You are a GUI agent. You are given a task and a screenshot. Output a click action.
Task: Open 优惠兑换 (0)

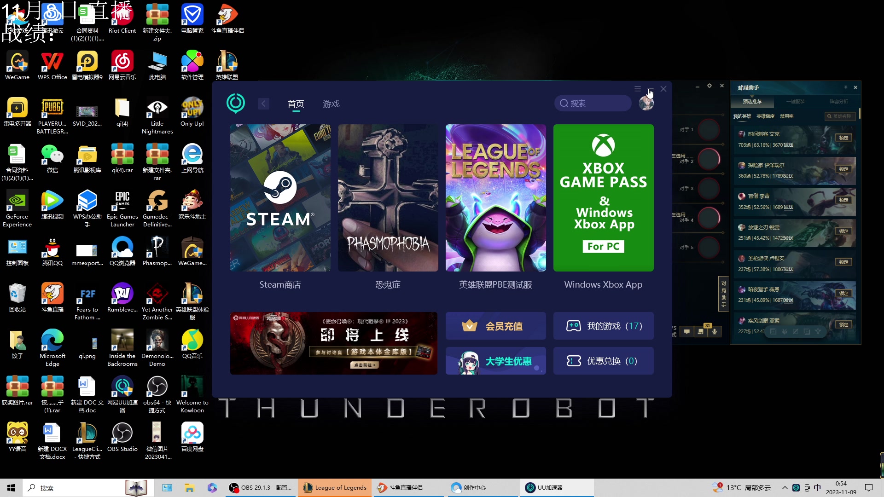603,361
